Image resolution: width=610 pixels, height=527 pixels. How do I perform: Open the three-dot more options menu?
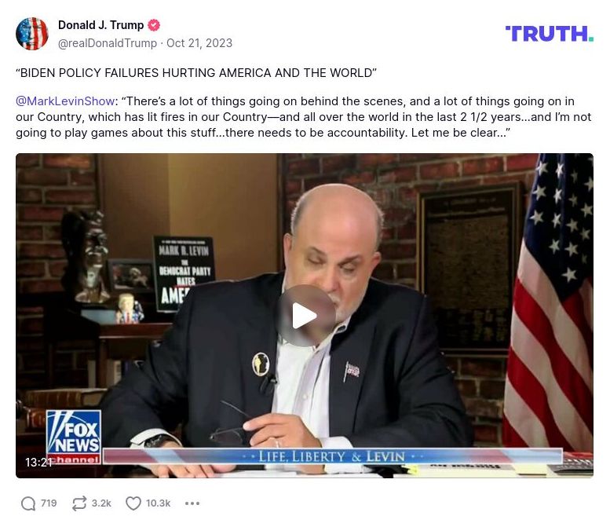(x=192, y=503)
